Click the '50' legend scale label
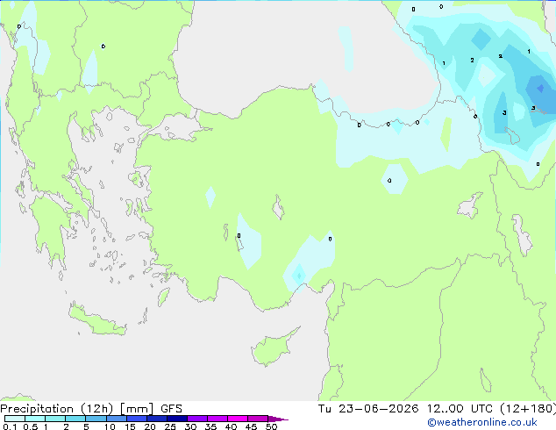Viewport: 556px width, 430px height. 271,426
